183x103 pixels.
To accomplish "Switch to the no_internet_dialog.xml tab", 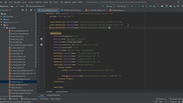I will pyautogui.click(x=96, y=10).
